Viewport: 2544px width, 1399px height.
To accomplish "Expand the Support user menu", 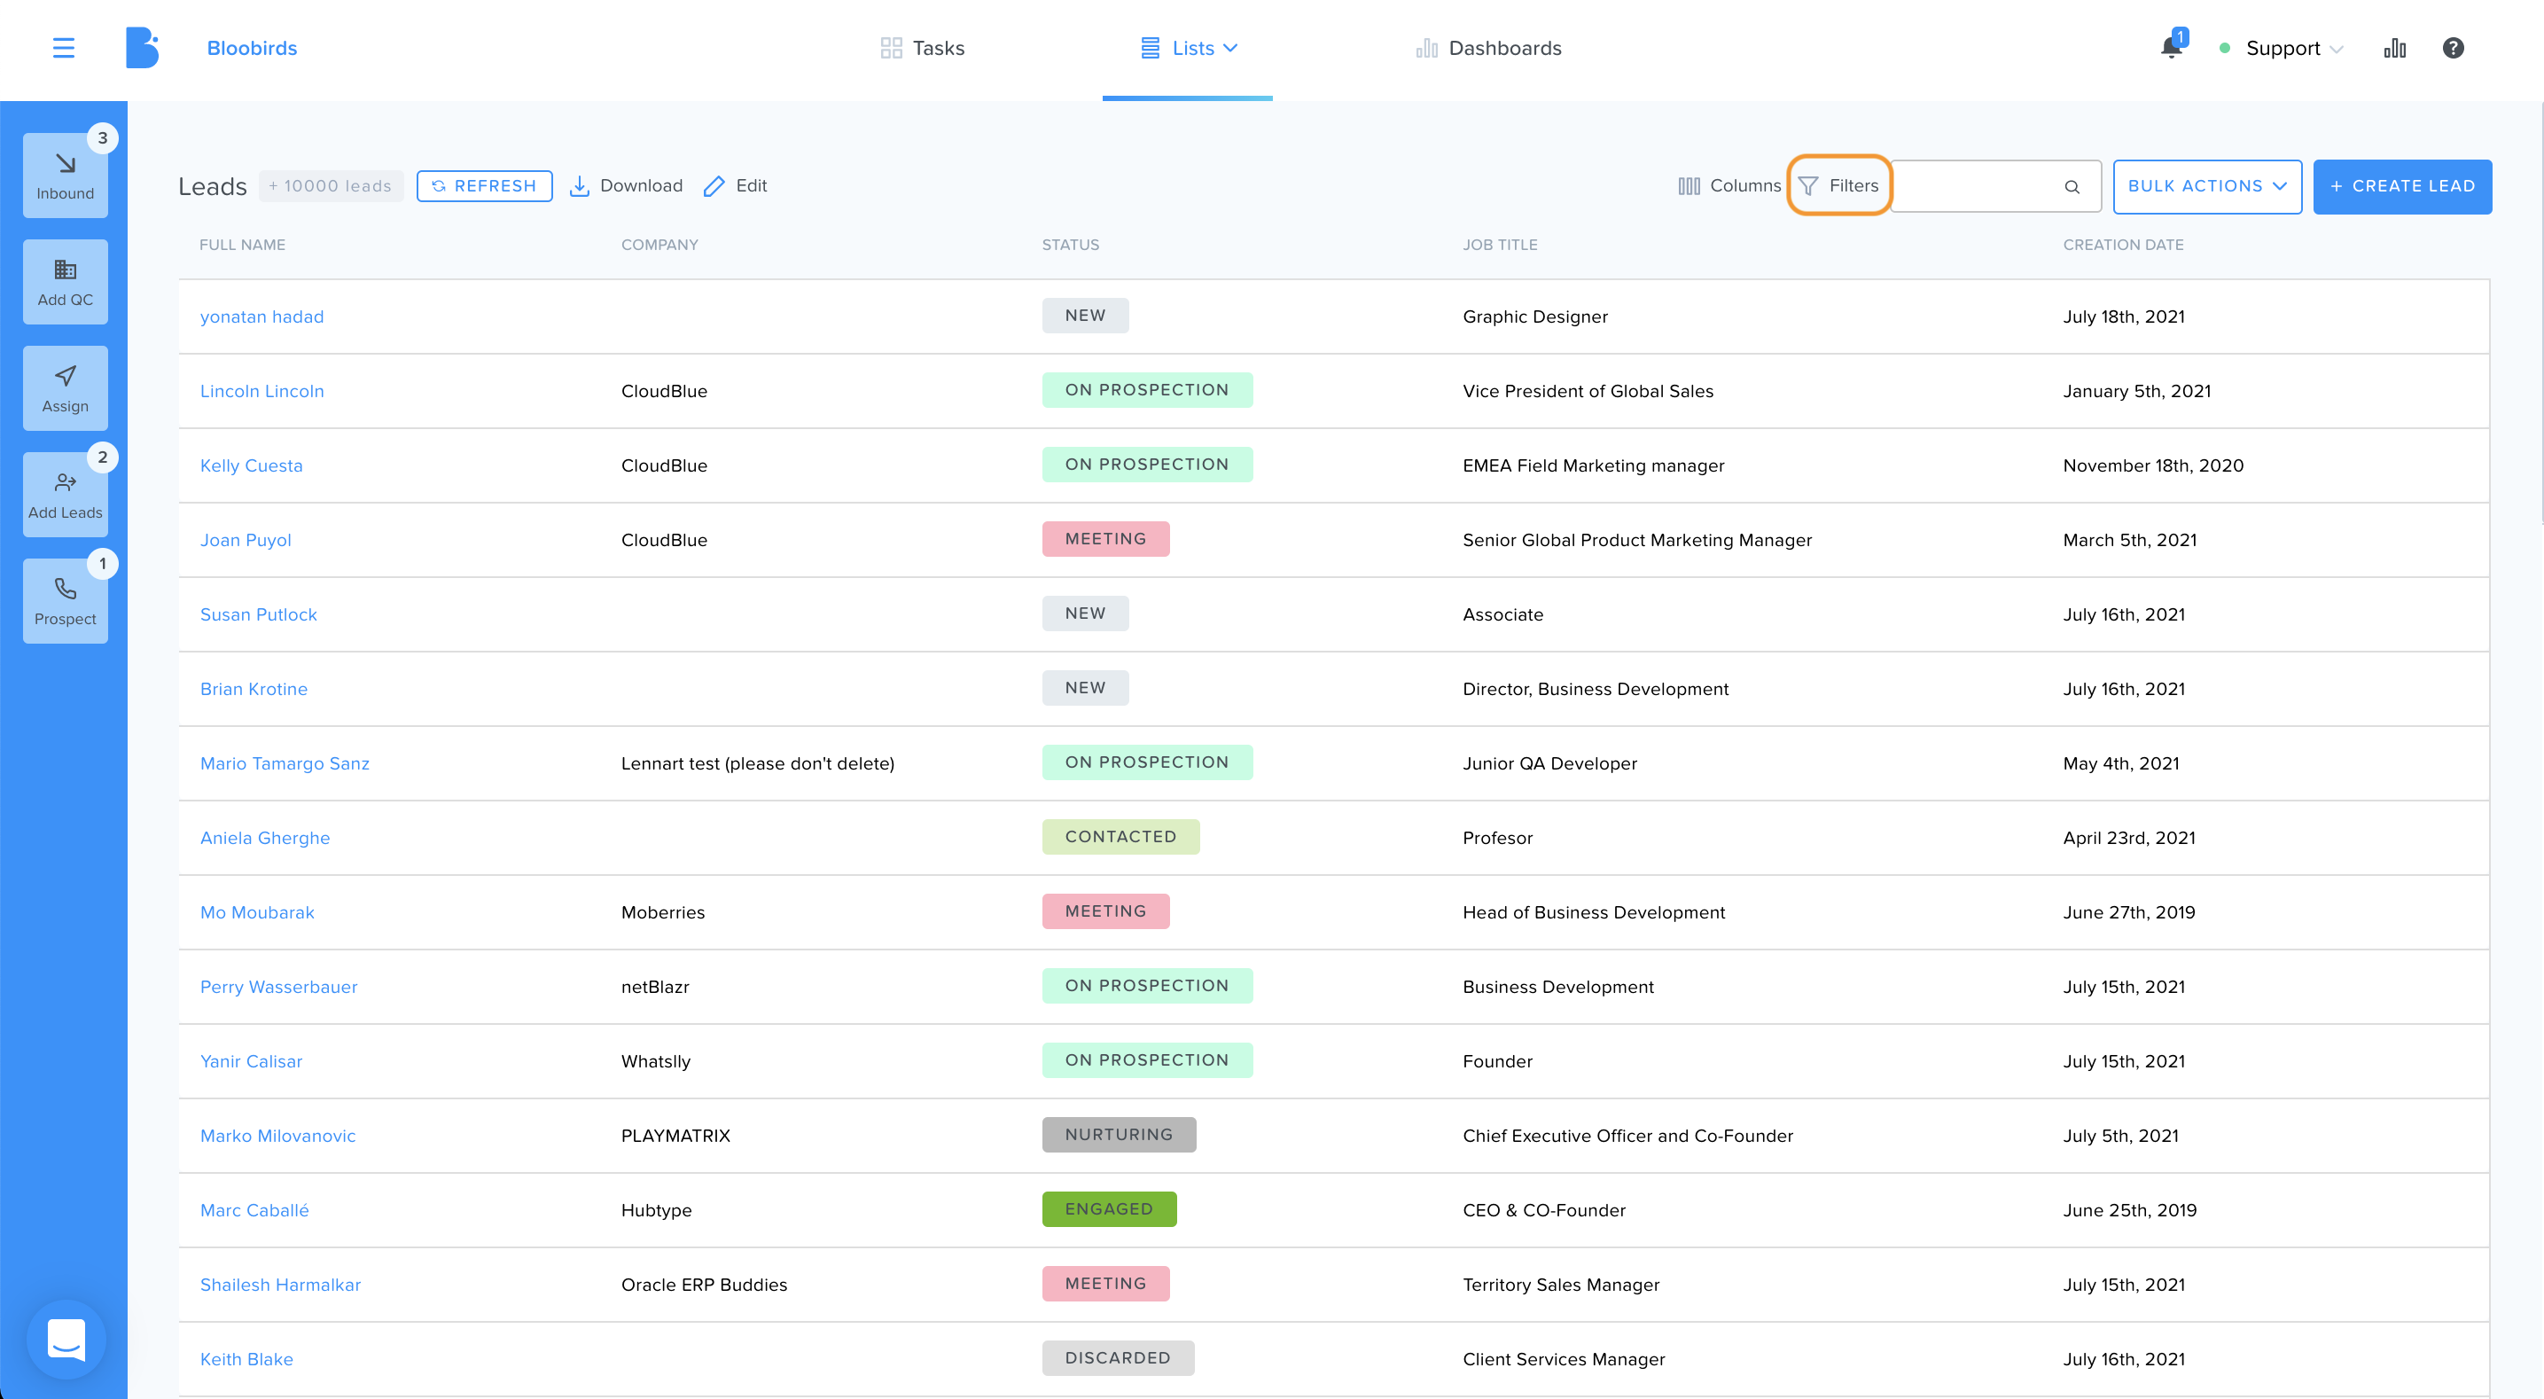I will pos(2282,49).
